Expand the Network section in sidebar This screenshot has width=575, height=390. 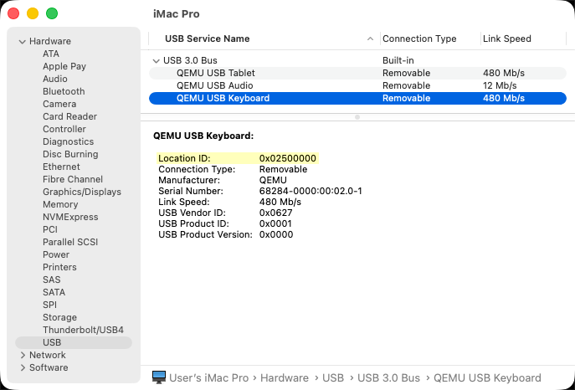point(23,355)
